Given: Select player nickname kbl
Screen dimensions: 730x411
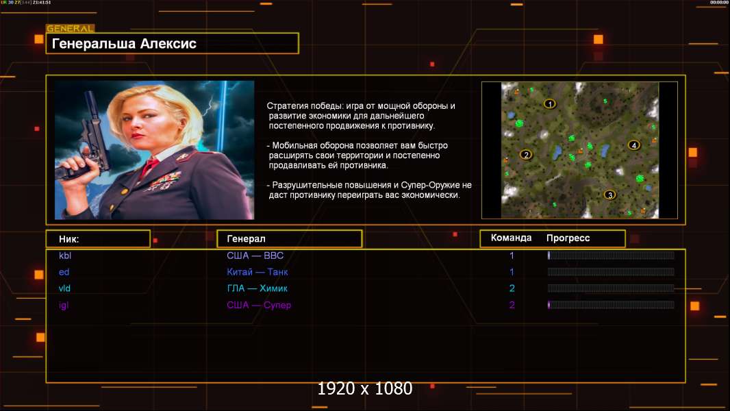Looking at the screenshot, I should (65, 256).
